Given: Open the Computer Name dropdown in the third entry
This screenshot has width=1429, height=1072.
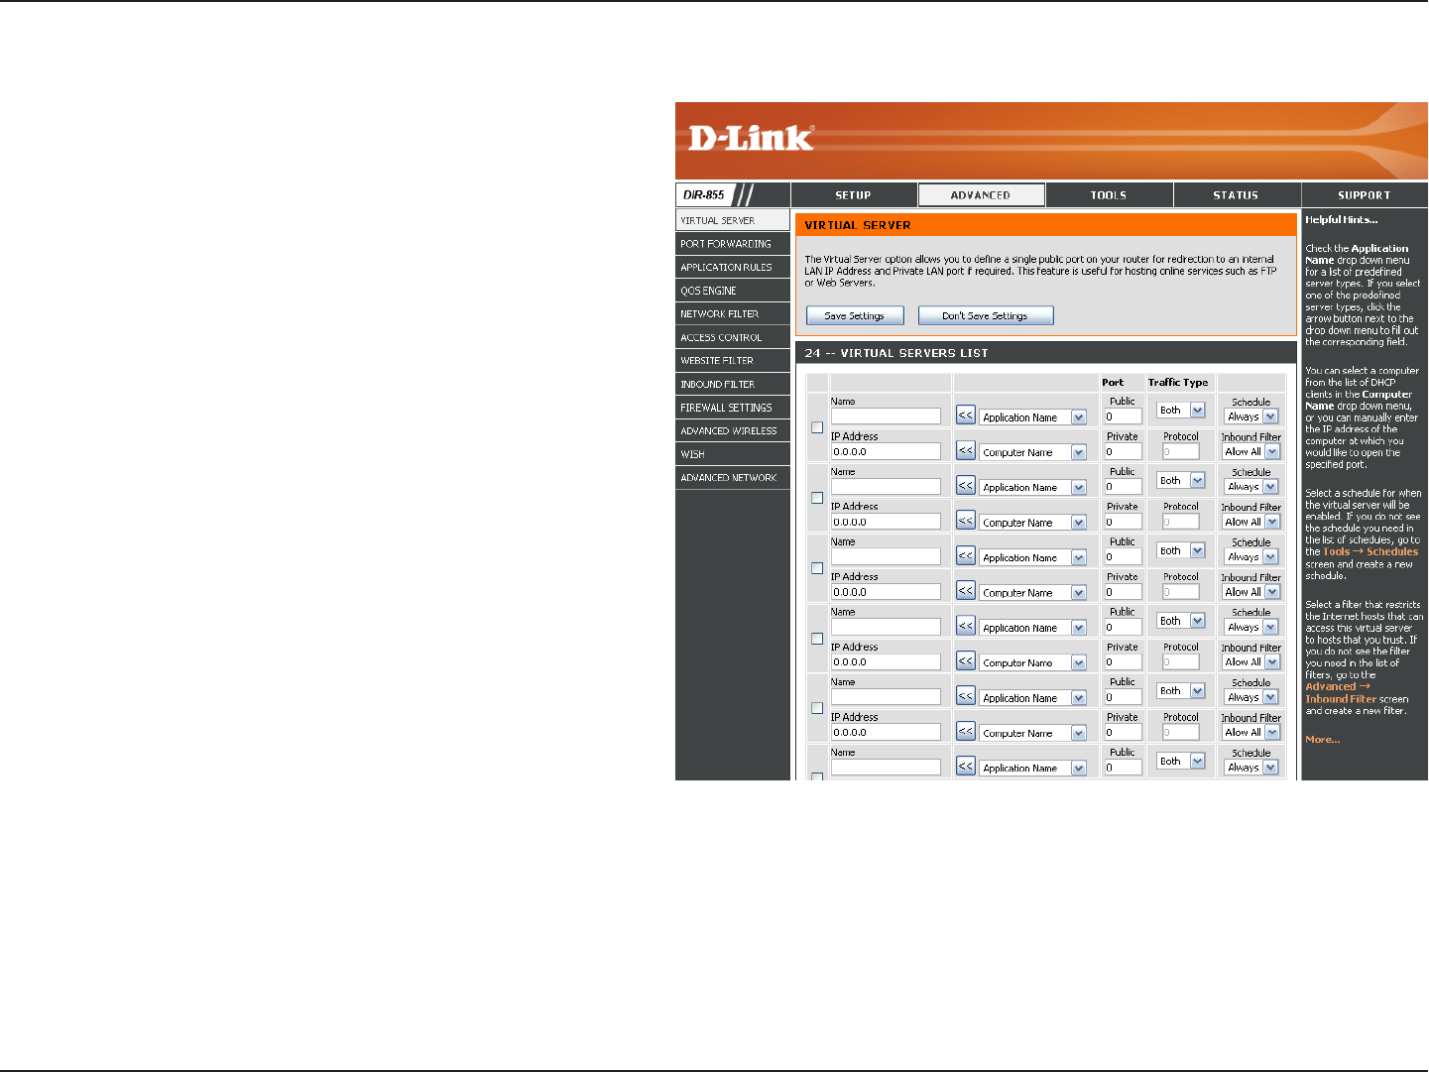Looking at the screenshot, I should click(x=1033, y=593).
